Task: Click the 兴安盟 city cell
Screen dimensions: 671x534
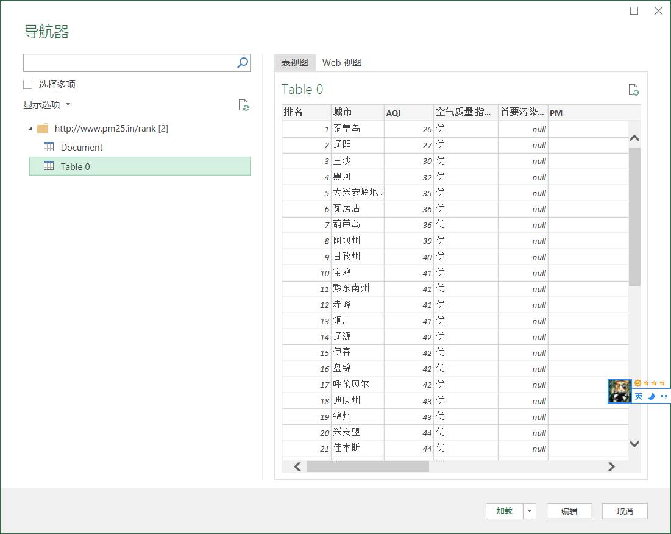Action: [x=357, y=432]
